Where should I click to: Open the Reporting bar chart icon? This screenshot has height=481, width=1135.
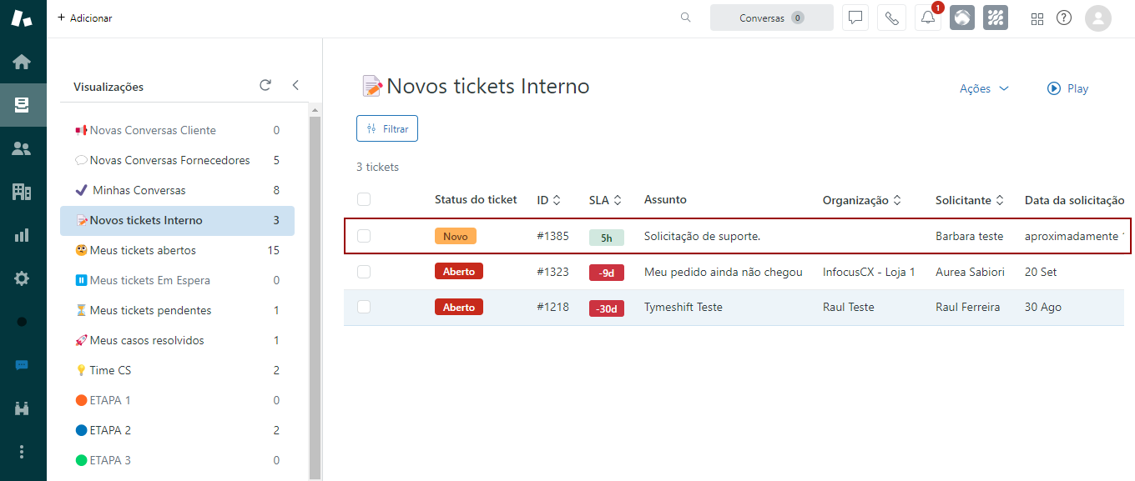coord(23,235)
